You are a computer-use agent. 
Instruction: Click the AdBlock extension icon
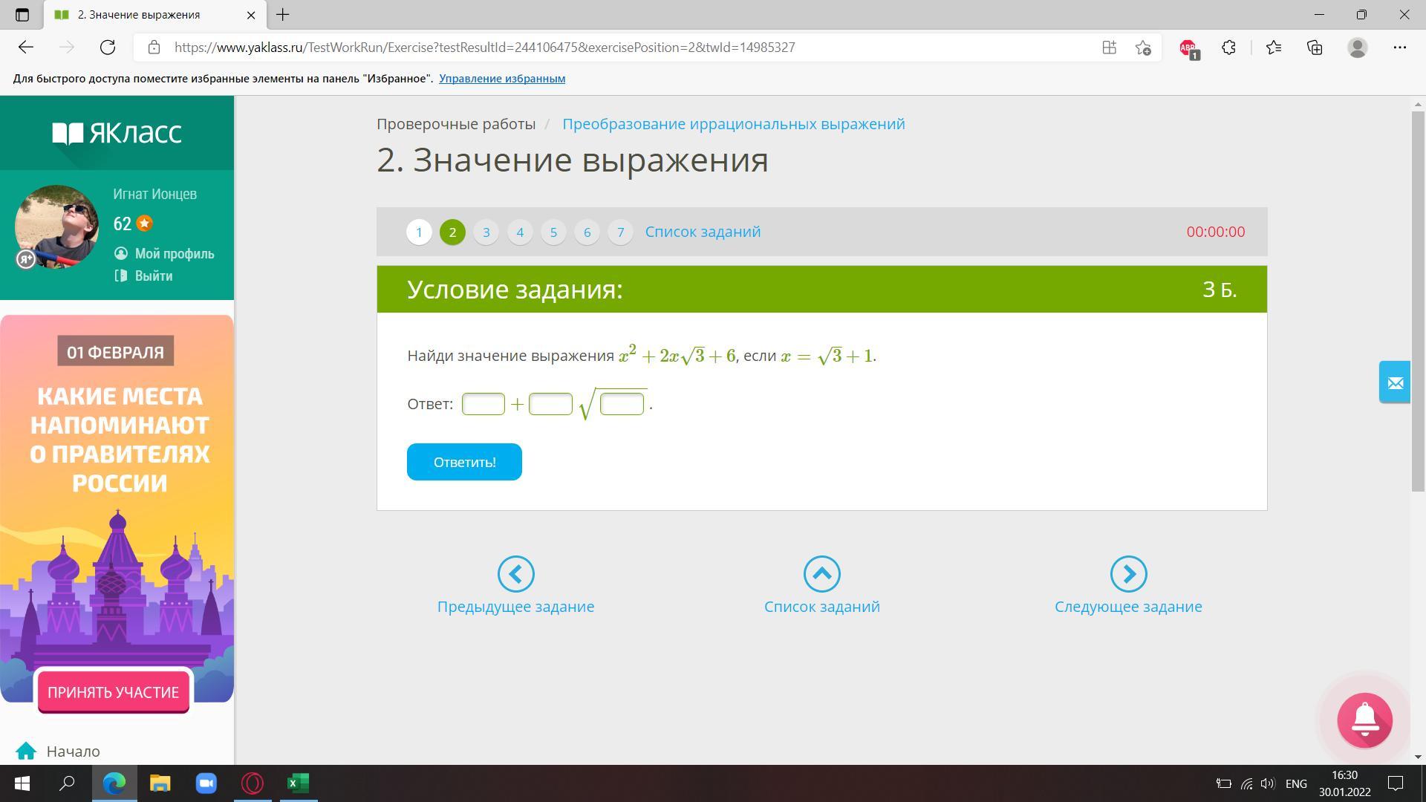click(1188, 48)
